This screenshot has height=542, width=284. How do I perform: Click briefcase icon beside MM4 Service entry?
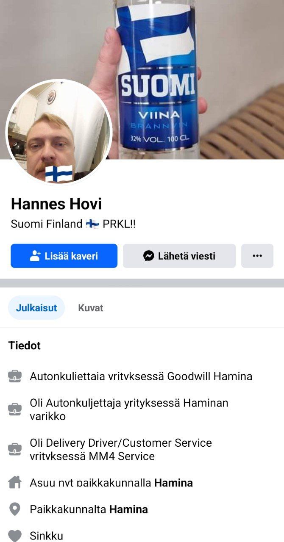(15, 449)
